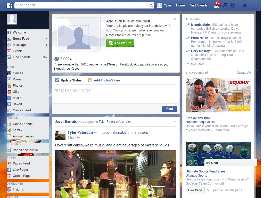The height and width of the screenshot is (198, 264).
Task: Expand the account menu arrow
Action: pyautogui.click(x=251, y=5)
